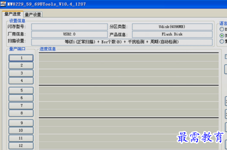227x150 pixels.
Task: Click production port button 3
Action: coord(21,73)
